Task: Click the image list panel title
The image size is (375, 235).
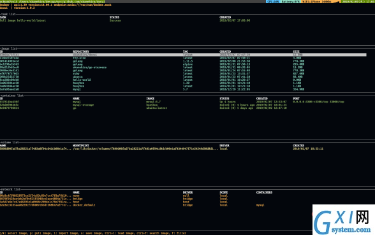Action: (x=9, y=48)
